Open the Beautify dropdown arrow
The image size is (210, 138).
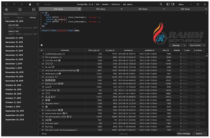point(185,45)
